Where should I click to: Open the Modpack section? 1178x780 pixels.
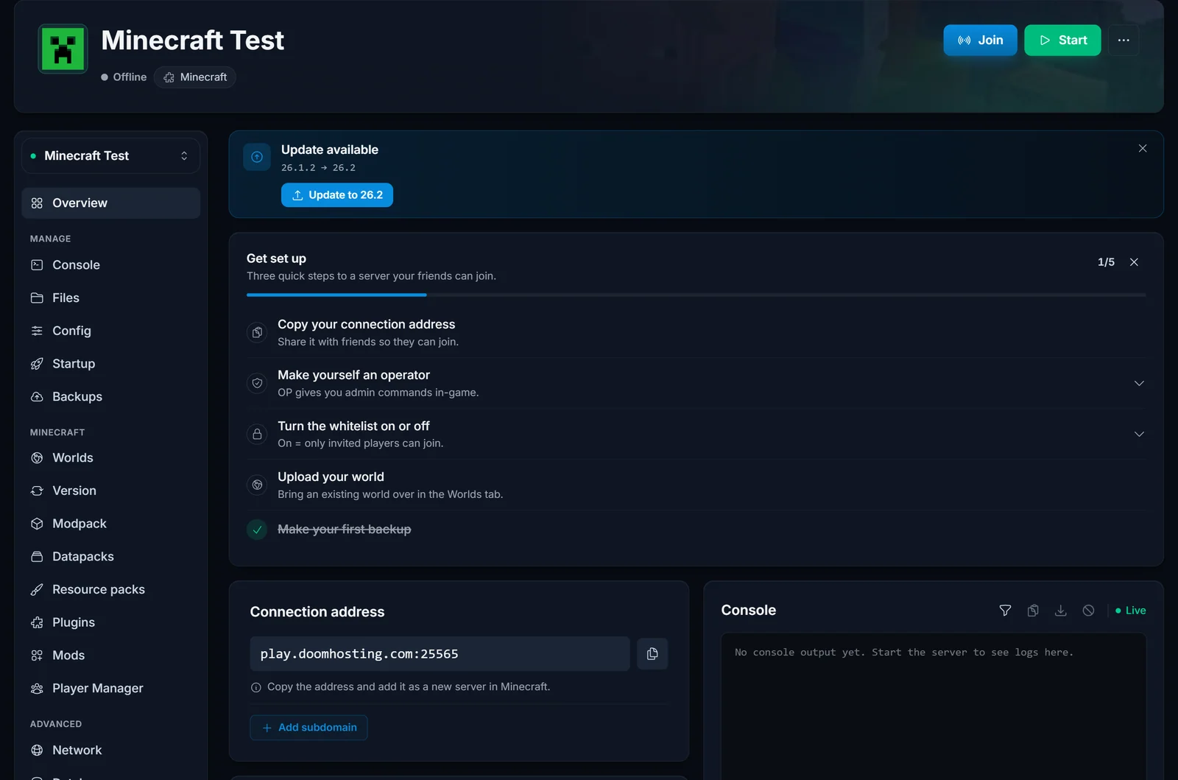110,524
